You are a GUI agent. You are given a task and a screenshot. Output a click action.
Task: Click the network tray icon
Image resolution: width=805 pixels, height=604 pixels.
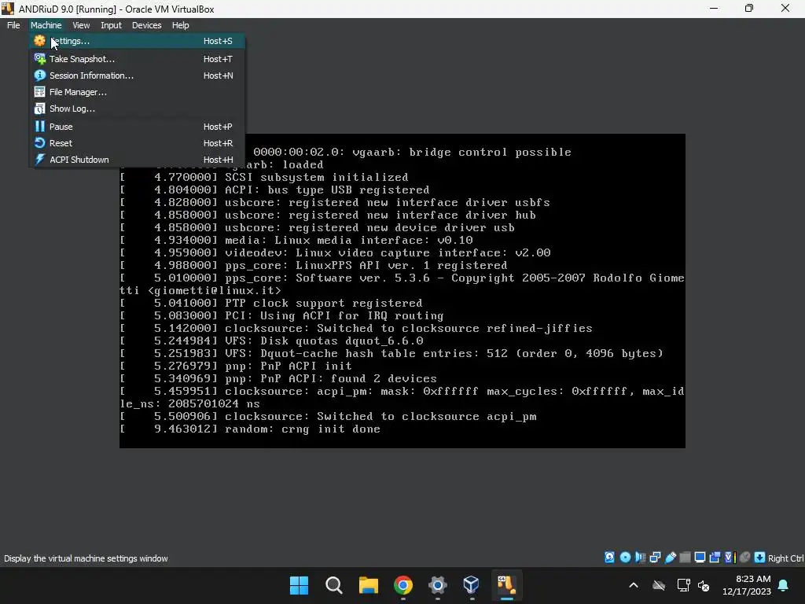[x=683, y=585]
